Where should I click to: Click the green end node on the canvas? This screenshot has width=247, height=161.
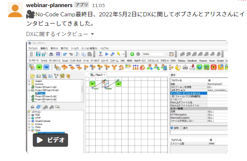pyautogui.click(x=118, y=84)
